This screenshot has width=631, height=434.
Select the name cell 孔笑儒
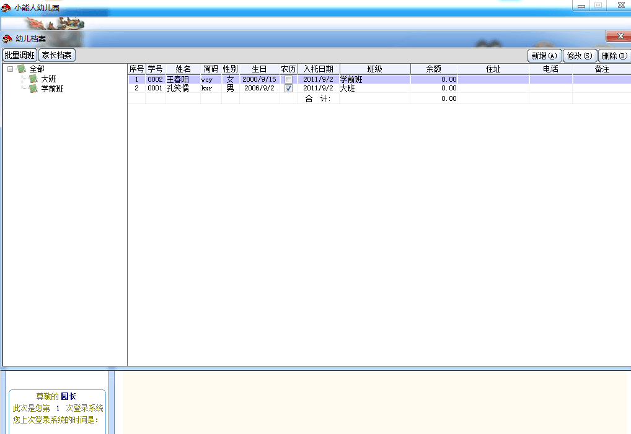click(x=183, y=88)
